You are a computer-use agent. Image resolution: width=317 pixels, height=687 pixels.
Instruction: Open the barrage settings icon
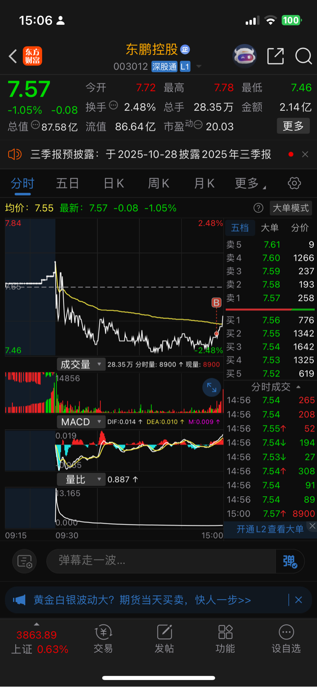pyautogui.click(x=25, y=561)
